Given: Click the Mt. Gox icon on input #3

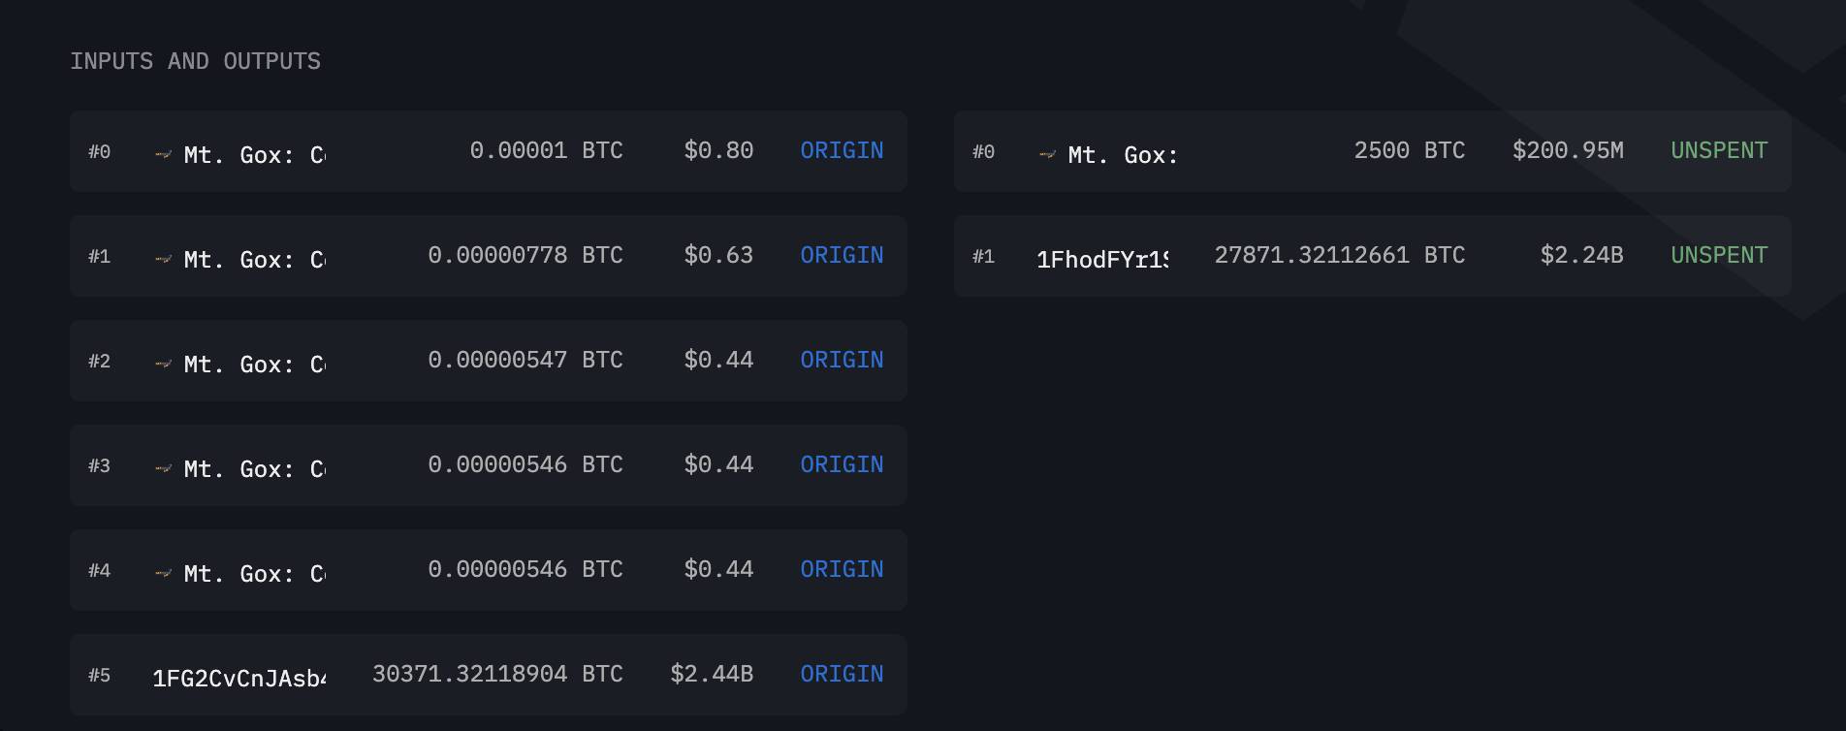Looking at the screenshot, I should coord(163,468).
